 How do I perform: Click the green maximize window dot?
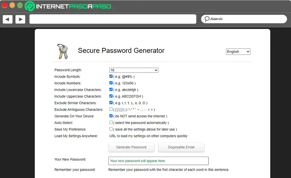click(20, 5)
